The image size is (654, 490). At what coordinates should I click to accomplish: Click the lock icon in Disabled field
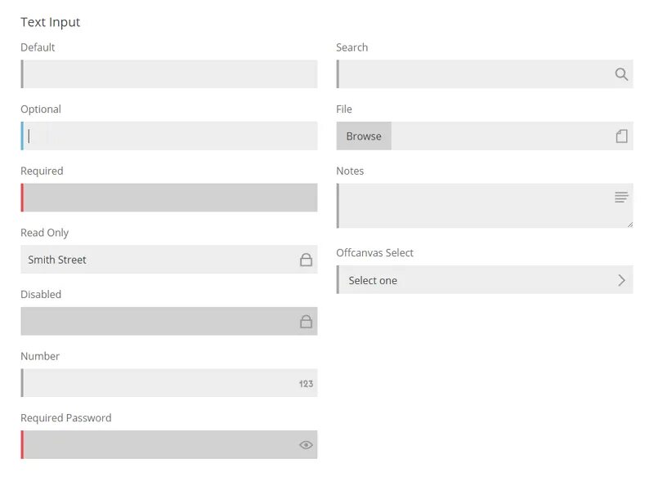pyautogui.click(x=306, y=322)
